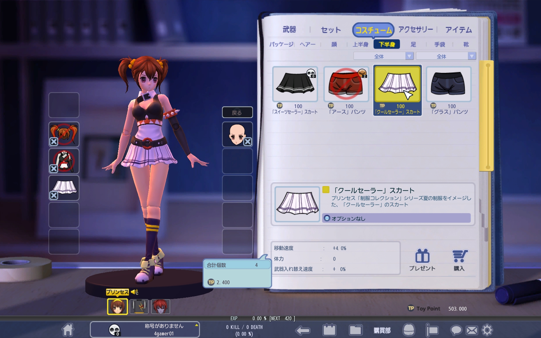541x338 pixels.
Task: Expand the first 全体 filter dropdown
Action: 409,56
